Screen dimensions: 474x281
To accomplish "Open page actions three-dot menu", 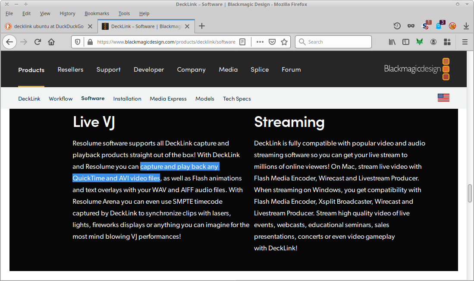I will (260, 42).
